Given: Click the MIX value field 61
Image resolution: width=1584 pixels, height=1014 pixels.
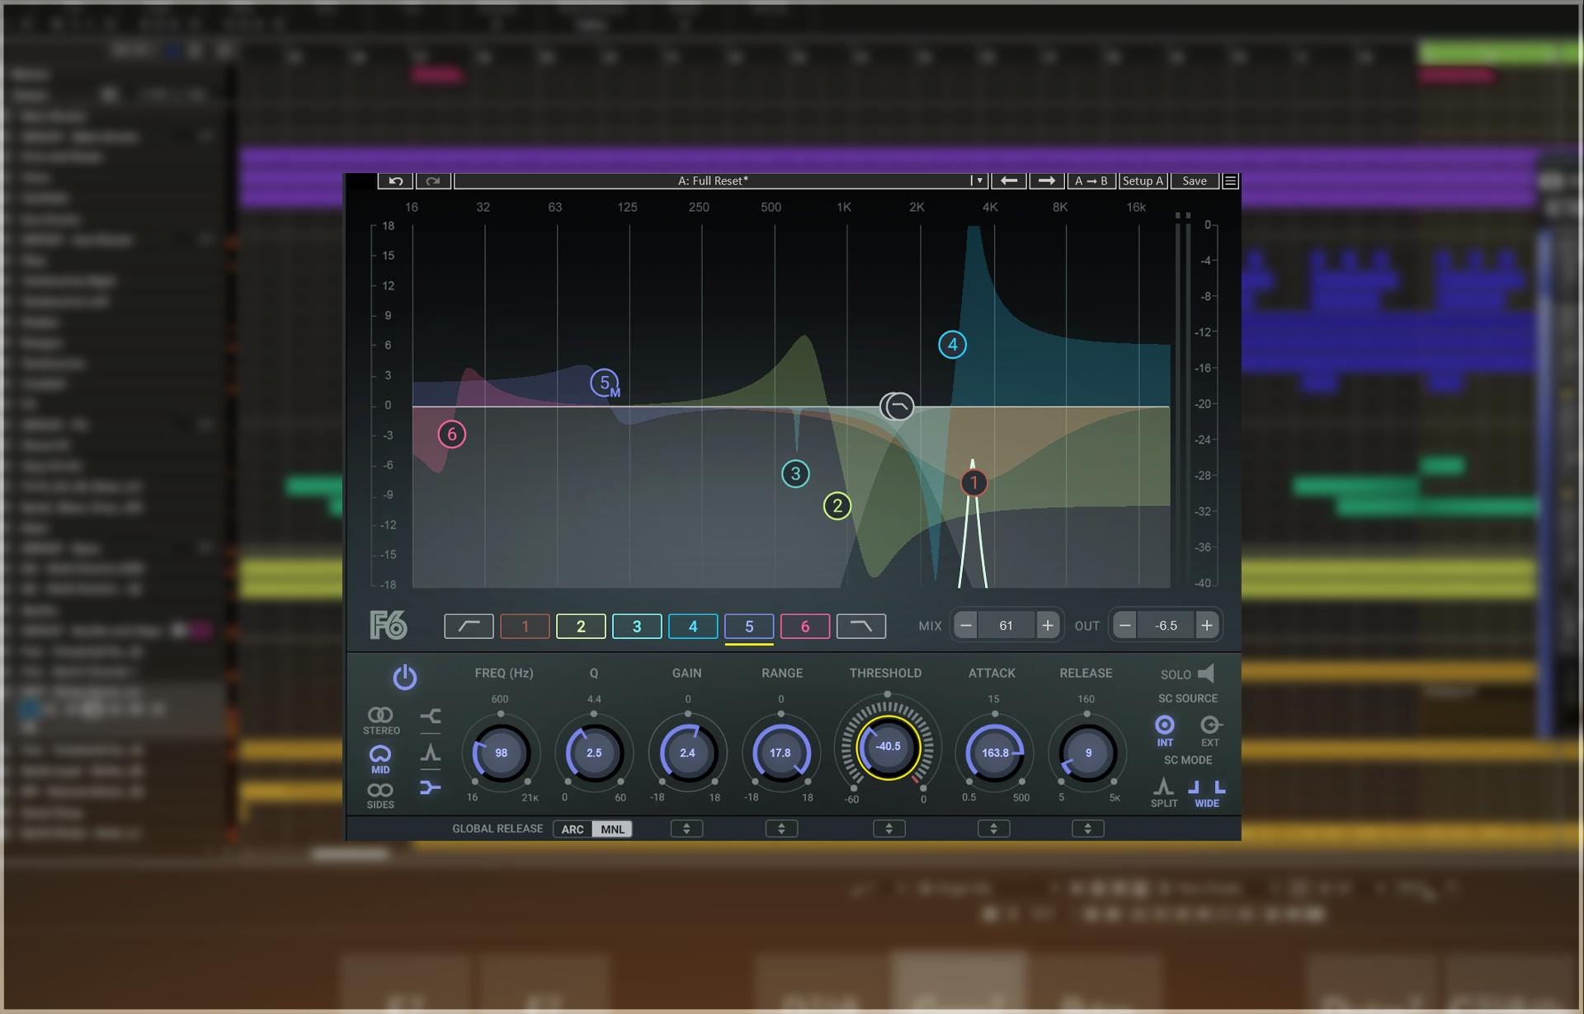Looking at the screenshot, I should coord(1006,626).
